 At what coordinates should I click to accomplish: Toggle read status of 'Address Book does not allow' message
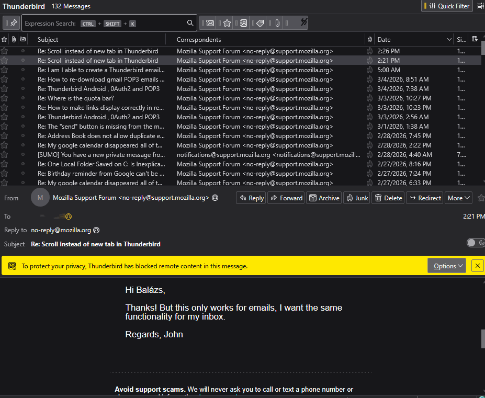point(23,136)
